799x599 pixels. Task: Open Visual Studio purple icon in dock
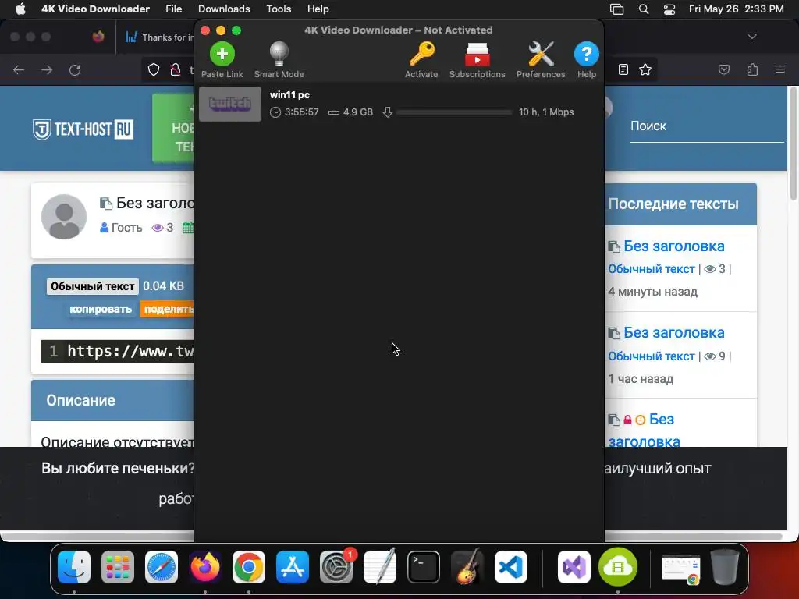click(574, 567)
